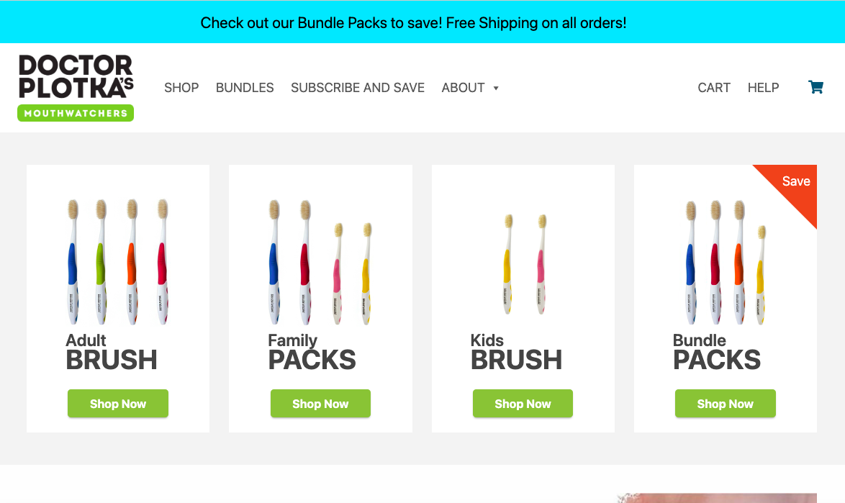
Task: Open the shopping cart icon
Action: (x=815, y=86)
